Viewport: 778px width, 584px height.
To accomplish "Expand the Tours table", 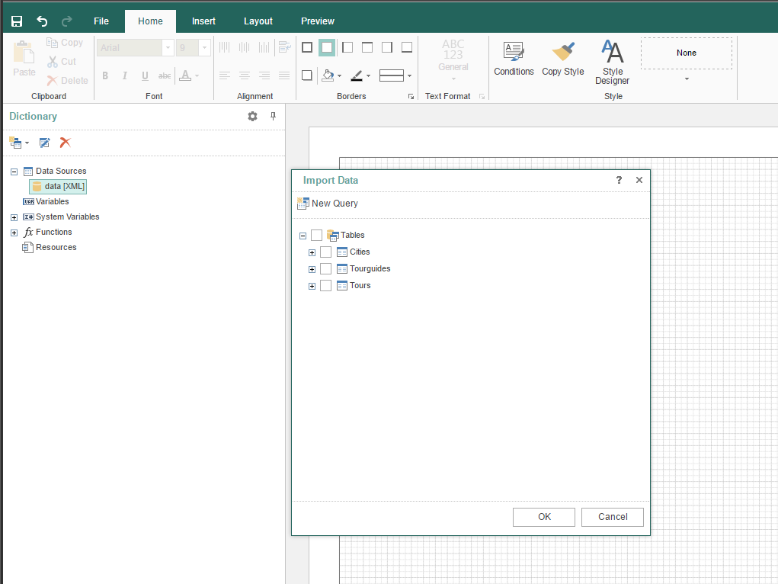I will (312, 287).
